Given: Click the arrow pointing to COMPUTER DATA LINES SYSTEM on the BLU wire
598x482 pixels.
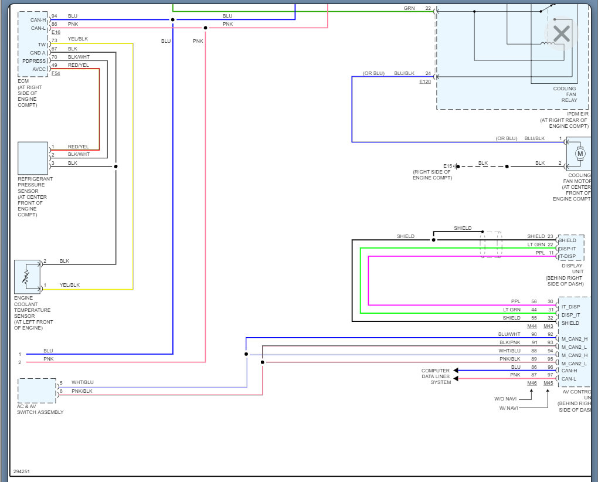Looking at the screenshot, I should click(x=456, y=370).
